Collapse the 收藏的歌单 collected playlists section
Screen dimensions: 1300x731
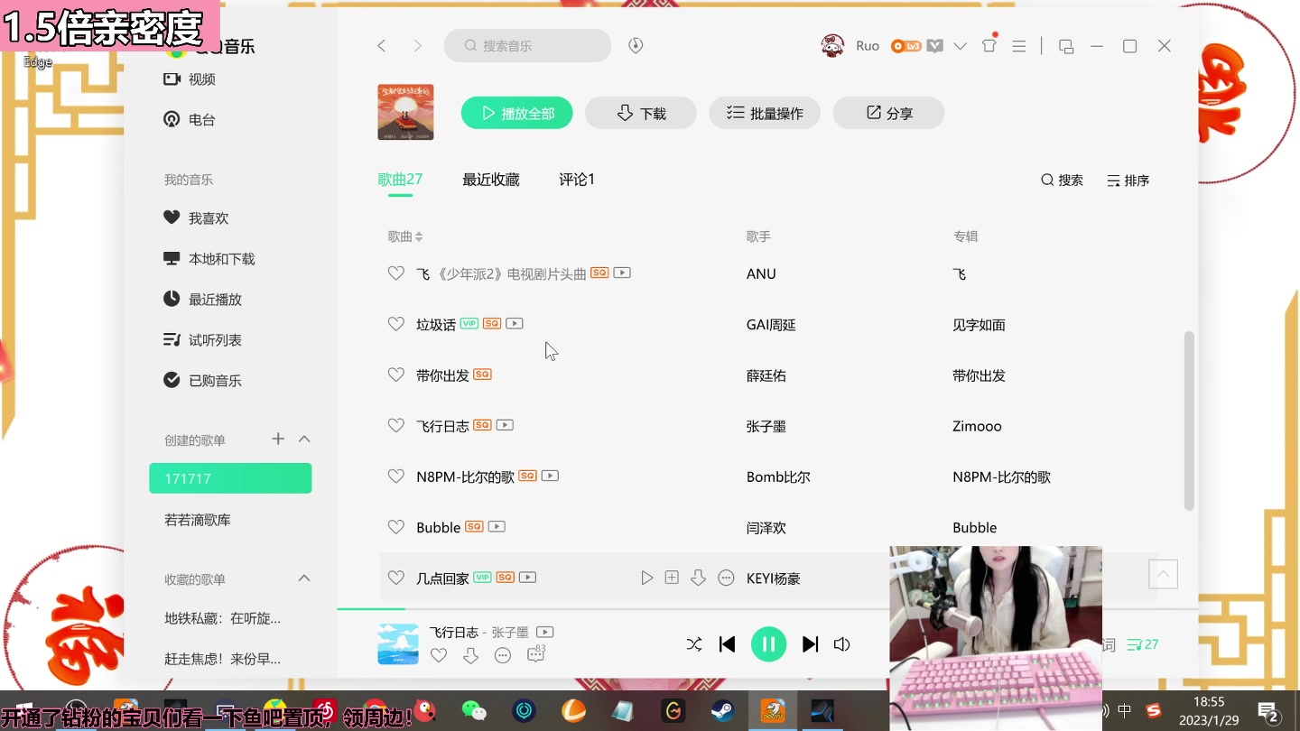point(304,578)
